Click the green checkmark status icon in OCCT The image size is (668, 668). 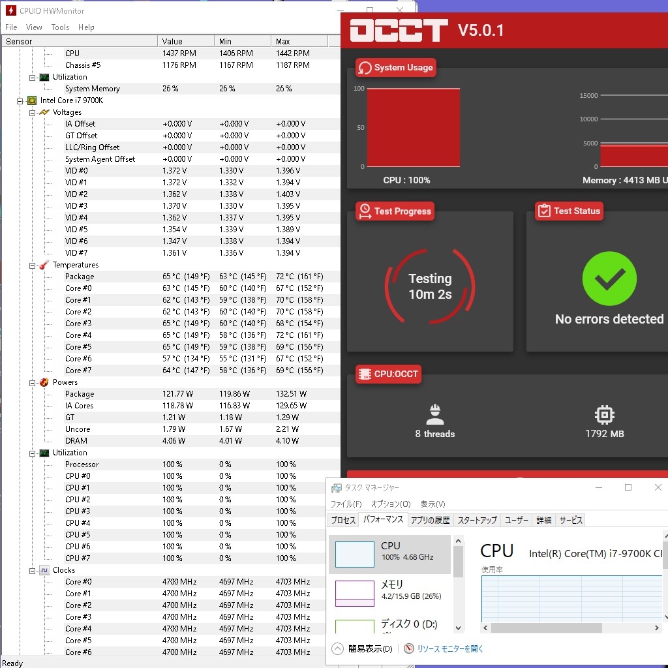[609, 279]
